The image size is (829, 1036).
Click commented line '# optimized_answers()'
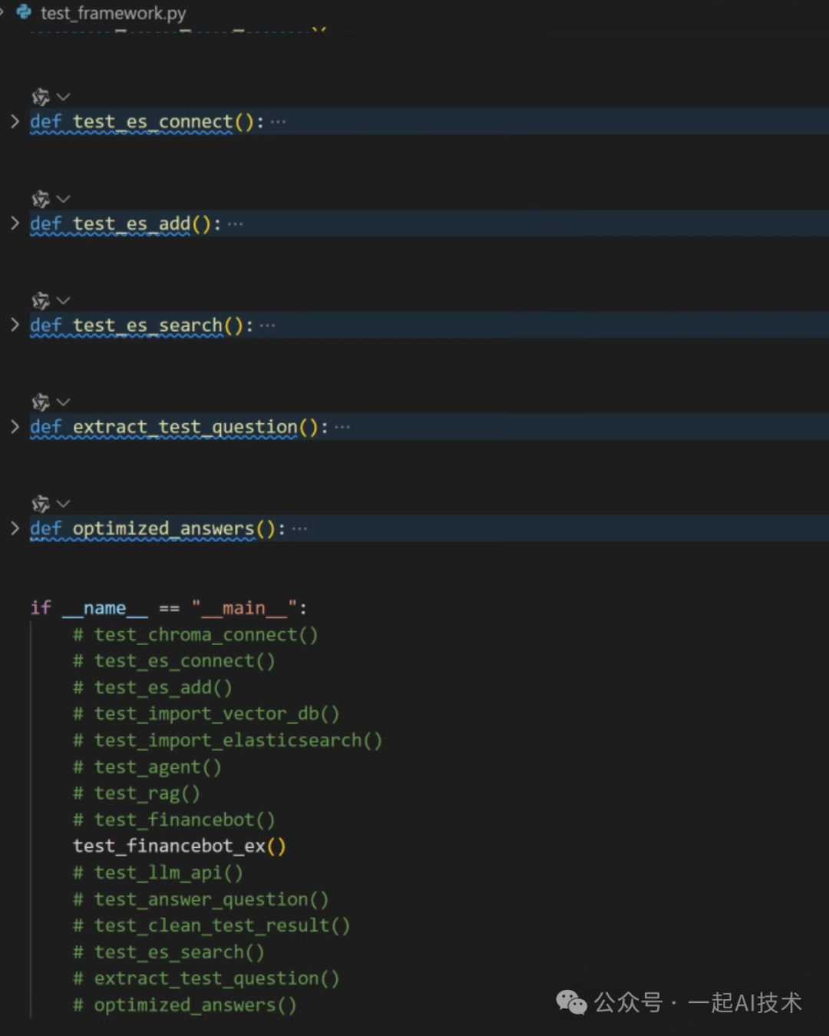(184, 1005)
